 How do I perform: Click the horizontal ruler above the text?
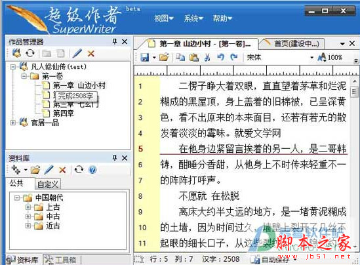click(247, 70)
